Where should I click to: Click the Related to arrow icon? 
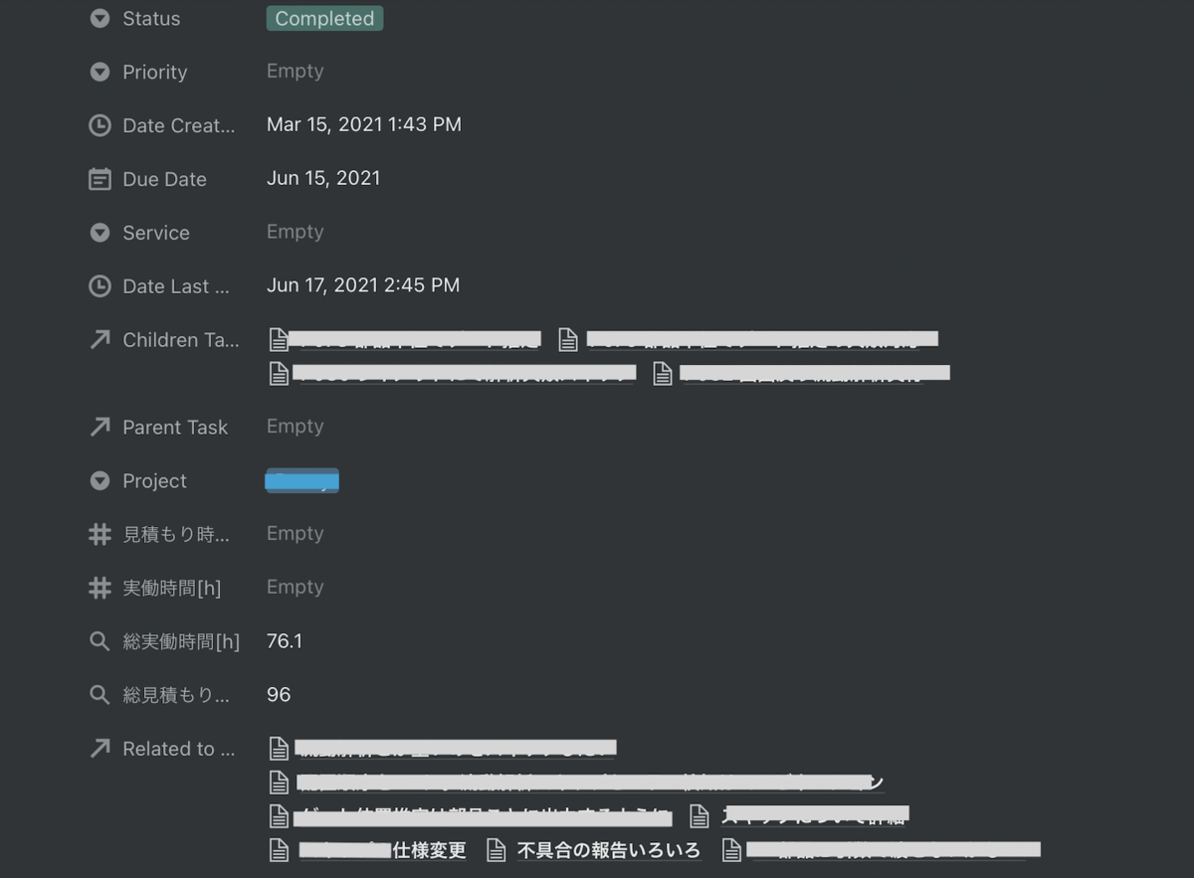99,749
